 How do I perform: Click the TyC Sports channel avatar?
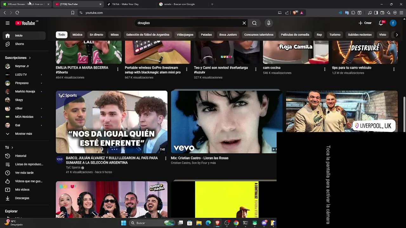(x=60, y=159)
